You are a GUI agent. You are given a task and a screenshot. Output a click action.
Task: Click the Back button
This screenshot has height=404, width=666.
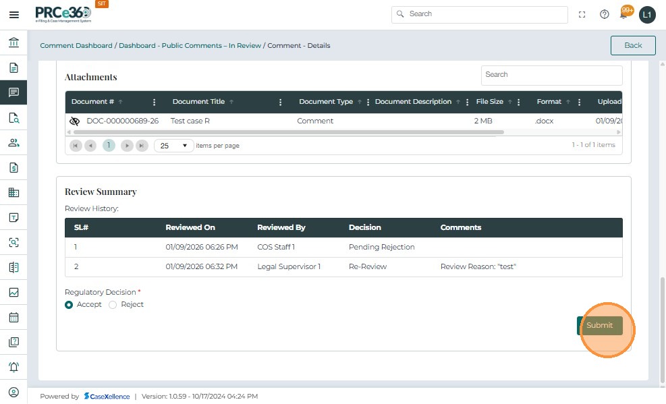tap(633, 45)
